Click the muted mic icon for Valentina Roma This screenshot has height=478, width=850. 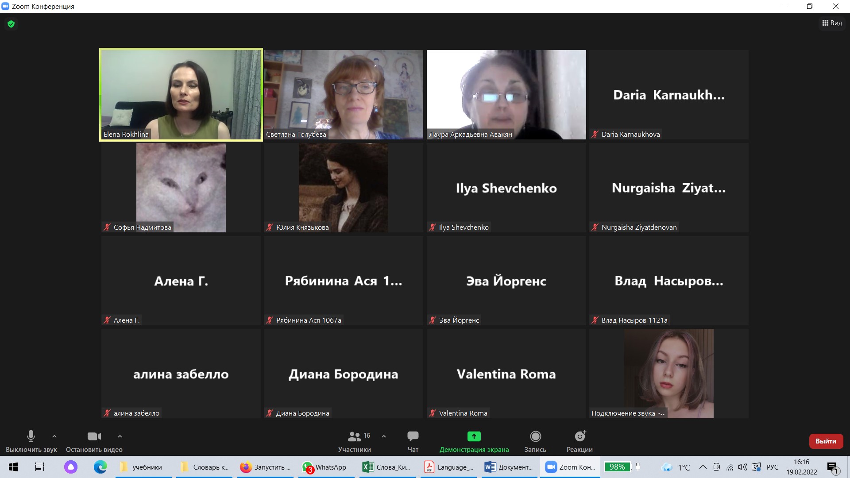pos(433,413)
